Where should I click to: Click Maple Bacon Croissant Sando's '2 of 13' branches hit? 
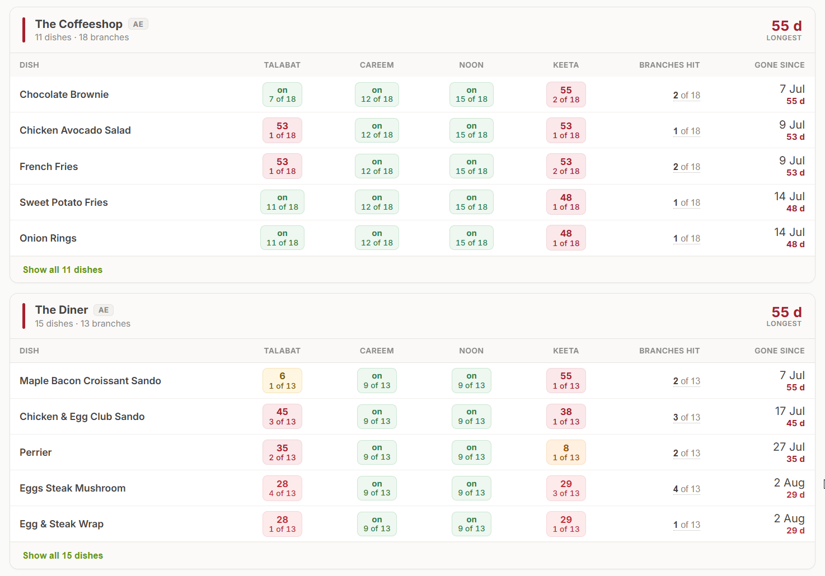[x=687, y=381]
